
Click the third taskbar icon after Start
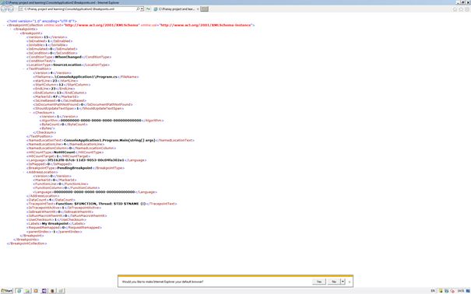[36, 291]
